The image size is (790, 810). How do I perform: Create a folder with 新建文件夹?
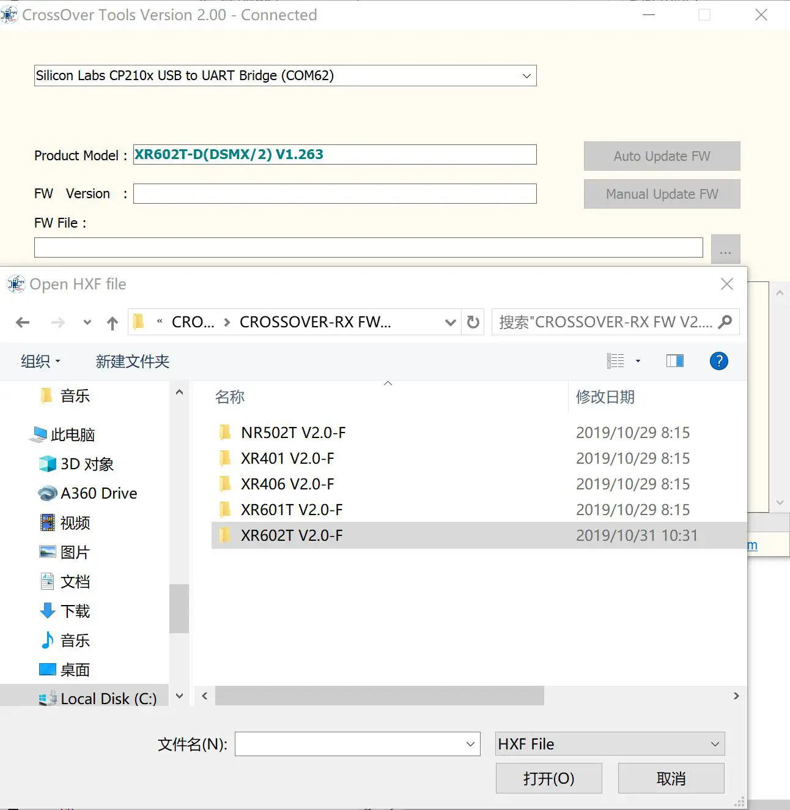pos(133,361)
